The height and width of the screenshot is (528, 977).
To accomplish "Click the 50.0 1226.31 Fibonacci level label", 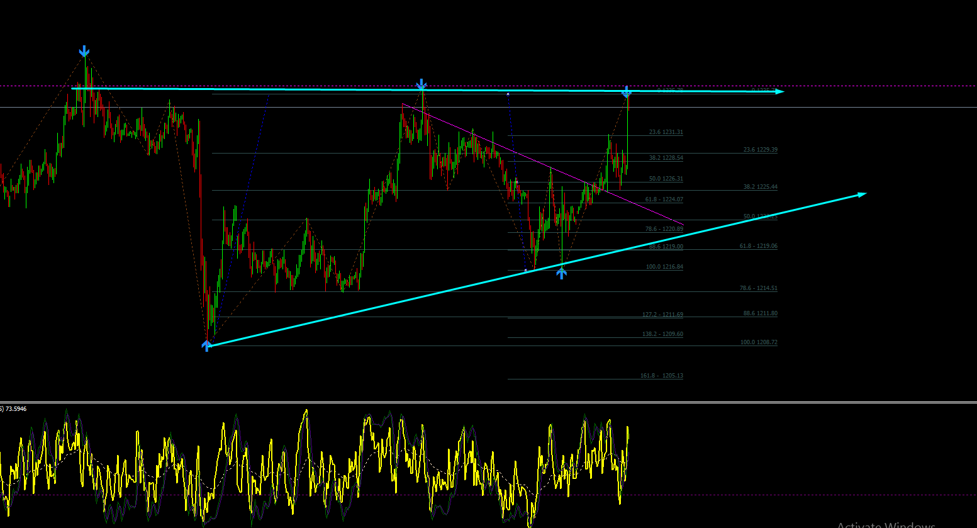I will click(666, 179).
